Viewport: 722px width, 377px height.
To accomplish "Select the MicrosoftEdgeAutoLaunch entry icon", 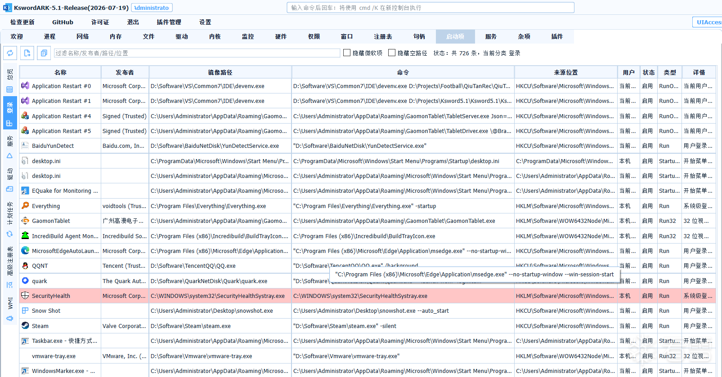I will (25, 251).
